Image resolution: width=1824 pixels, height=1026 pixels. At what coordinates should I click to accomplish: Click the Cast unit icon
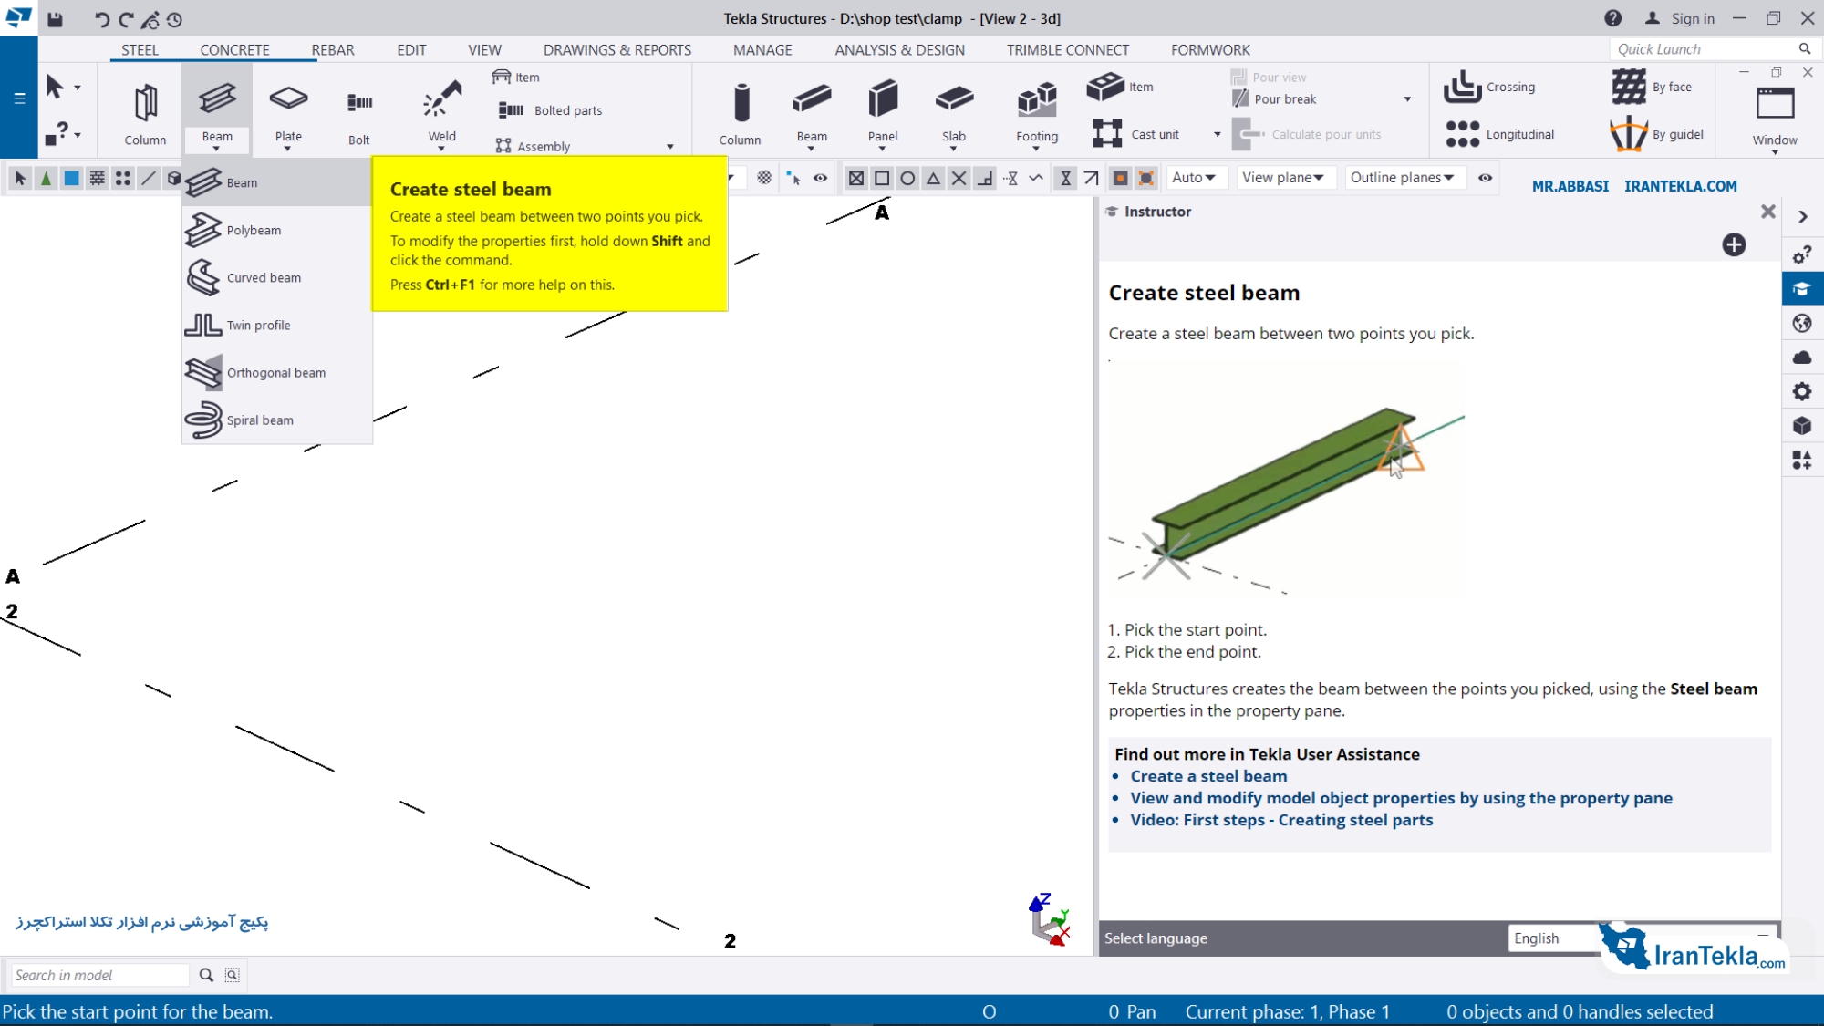click(1106, 133)
